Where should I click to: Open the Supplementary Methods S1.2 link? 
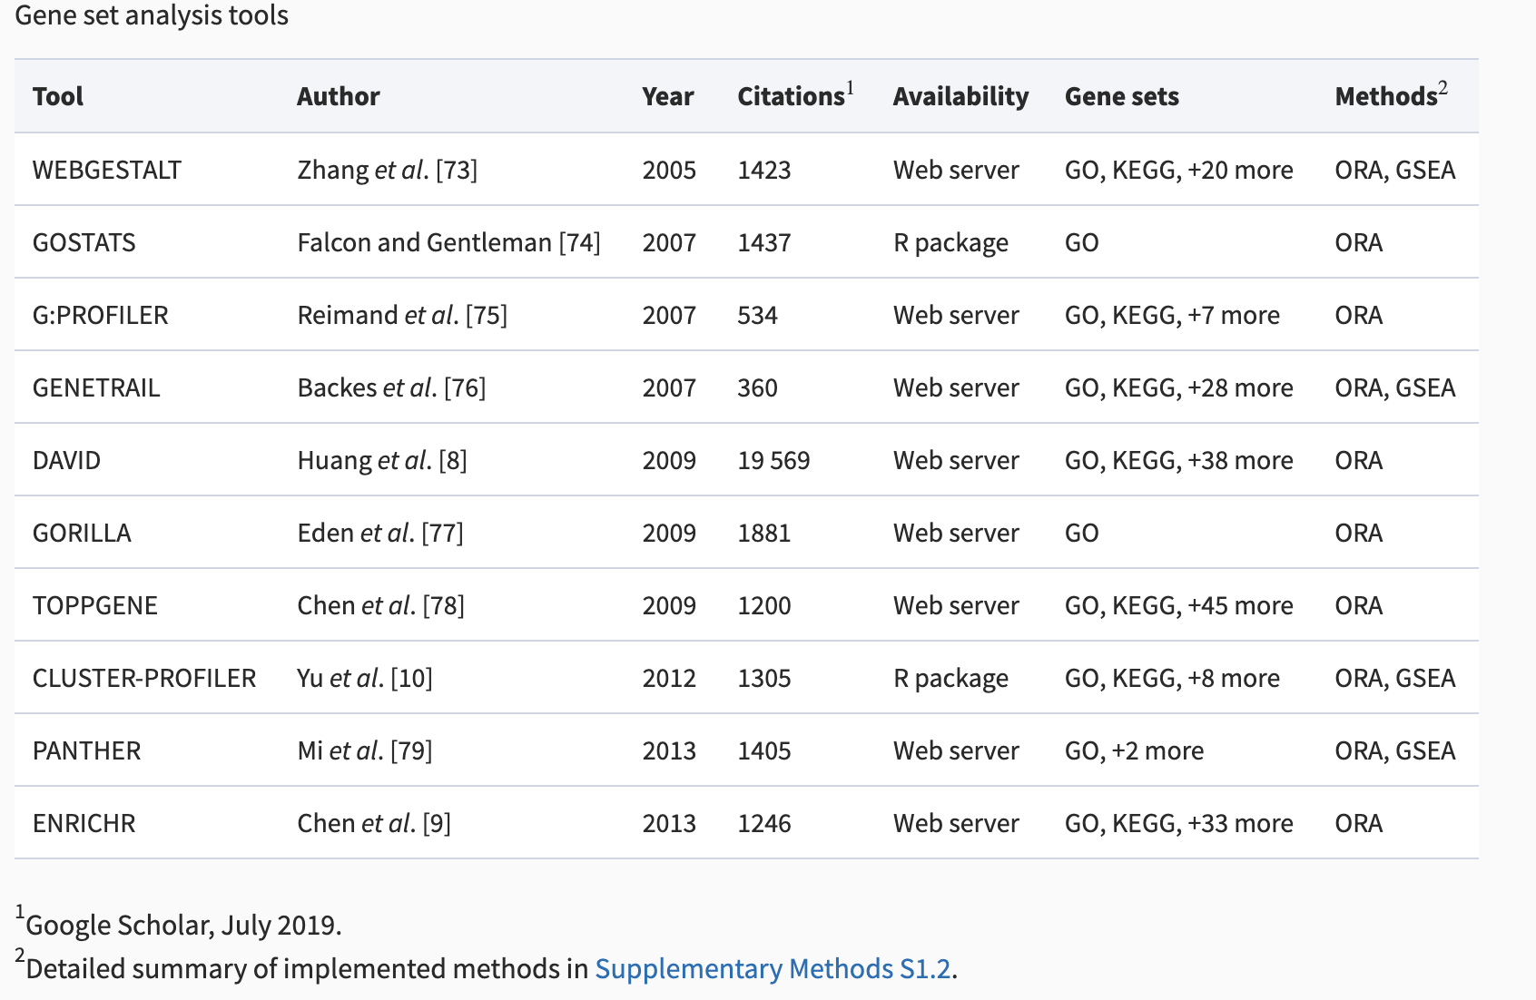point(772,969)
